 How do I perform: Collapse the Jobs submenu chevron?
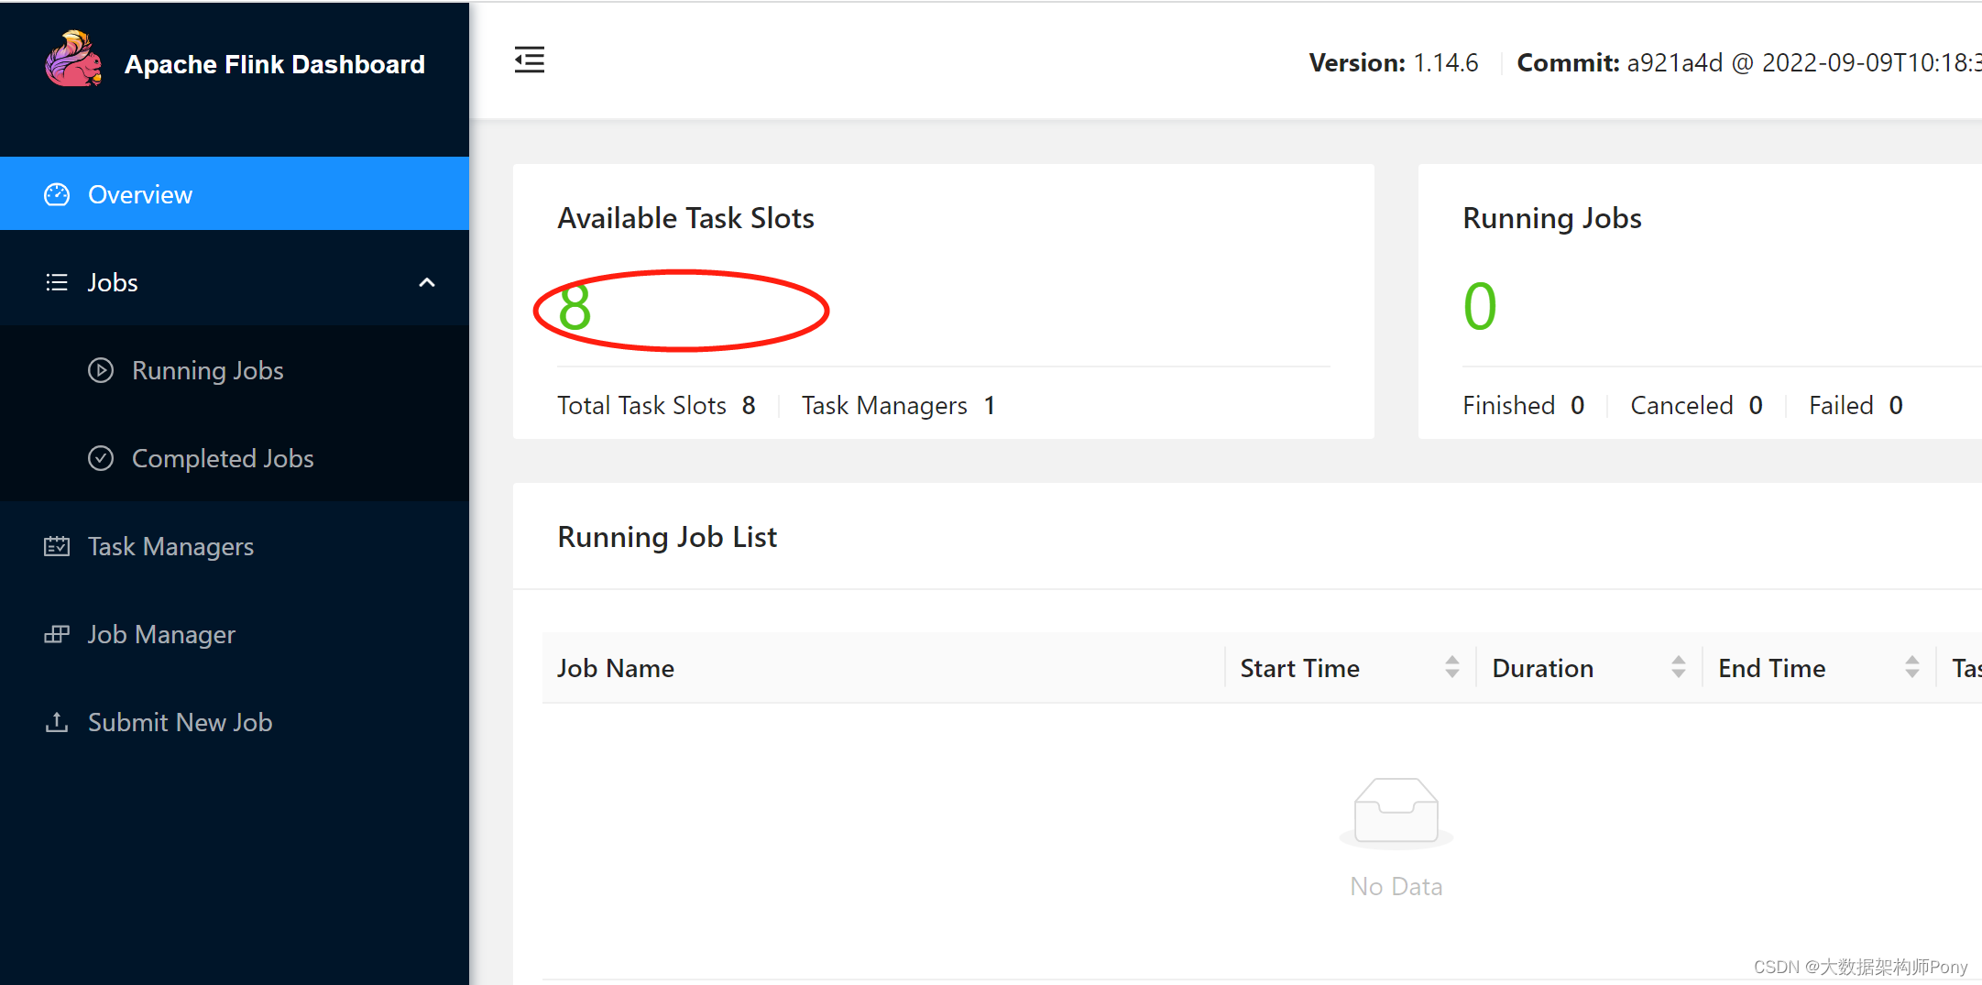(427, 282)
